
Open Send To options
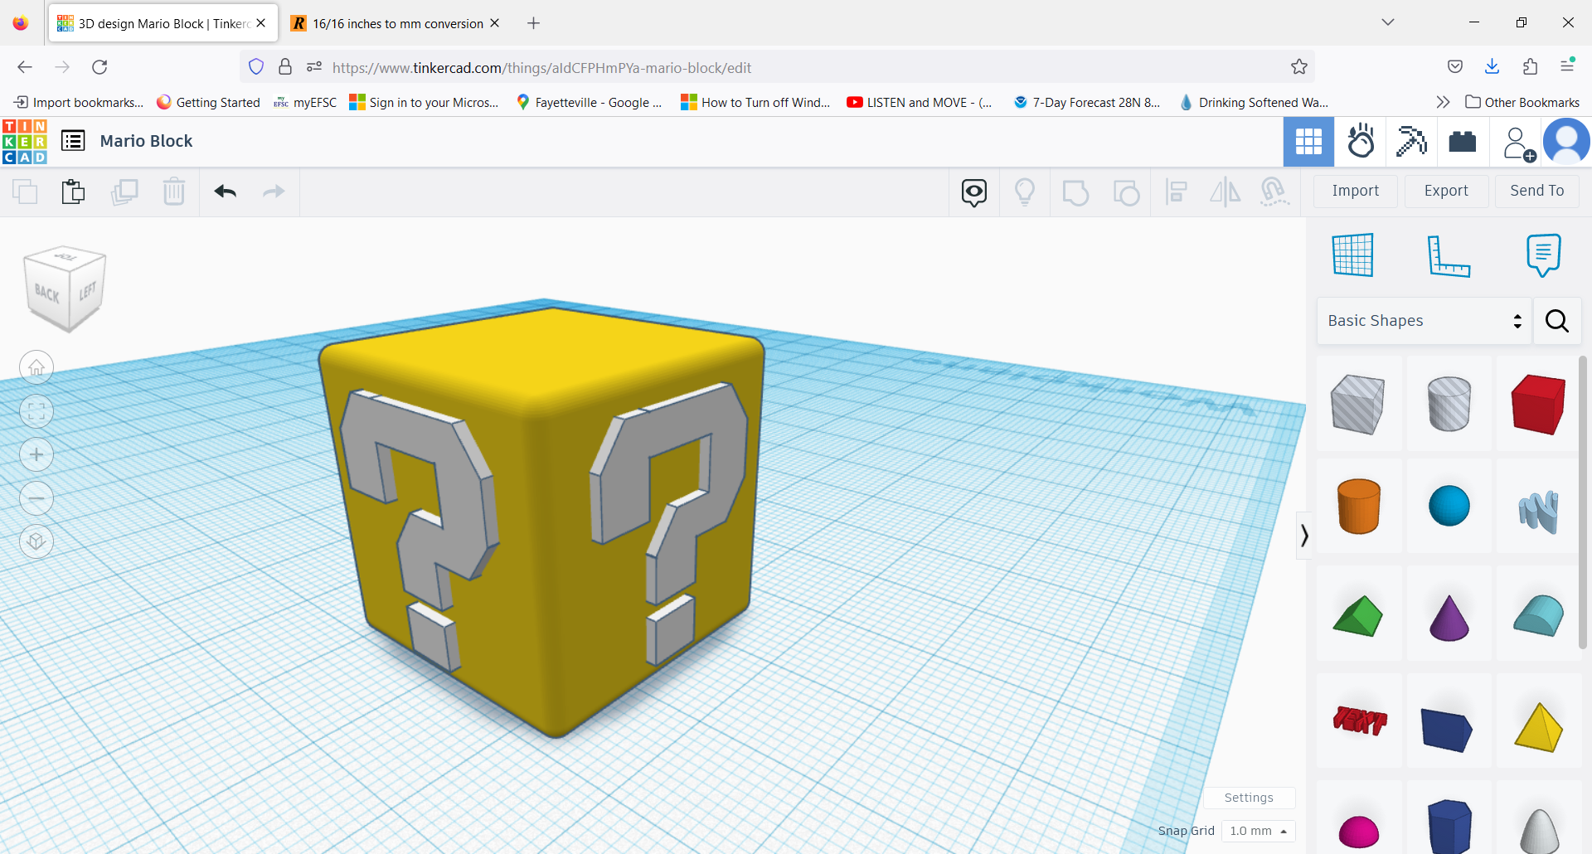(1536, 191)
